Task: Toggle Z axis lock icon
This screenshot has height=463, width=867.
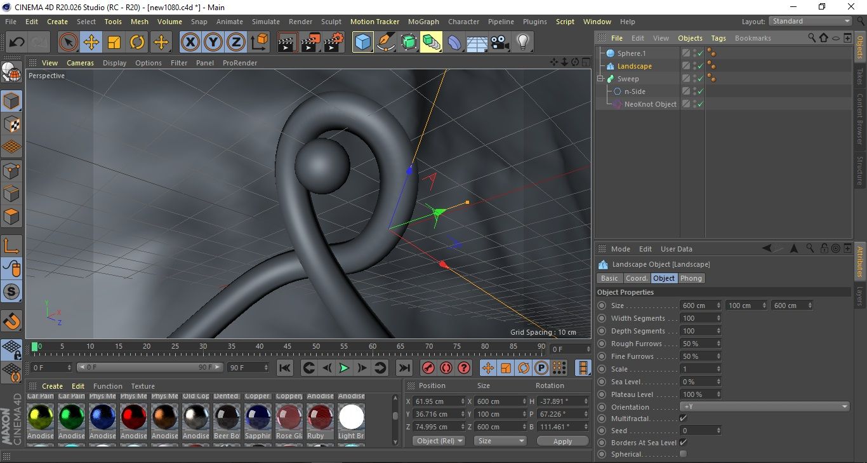Action: pyautogui.click(x=236, y=43)
